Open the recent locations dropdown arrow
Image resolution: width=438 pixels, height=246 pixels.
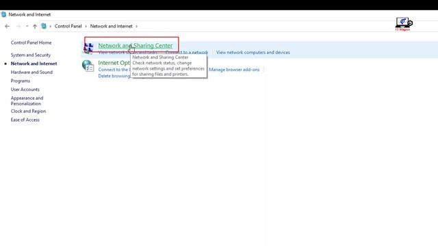[x=27, y=26]
